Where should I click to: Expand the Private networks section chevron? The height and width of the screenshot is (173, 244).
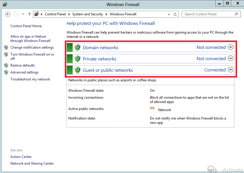pyautogui.click(x=230, y=58)
